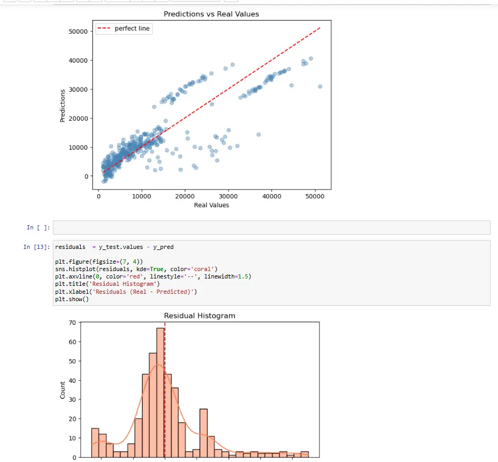Click the 'Predictions vs Real Values' plot title
498x462 pixels.
tap(211, 14)
